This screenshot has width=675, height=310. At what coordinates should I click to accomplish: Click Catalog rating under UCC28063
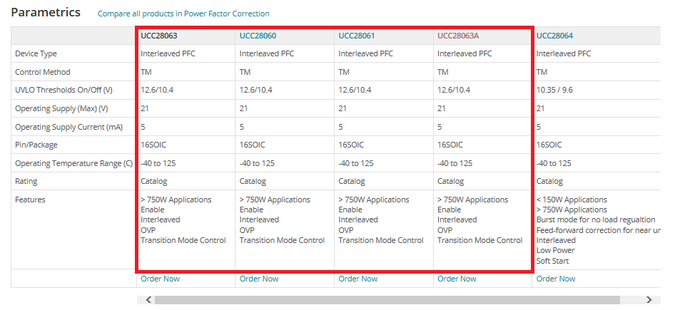click(153, 182)
